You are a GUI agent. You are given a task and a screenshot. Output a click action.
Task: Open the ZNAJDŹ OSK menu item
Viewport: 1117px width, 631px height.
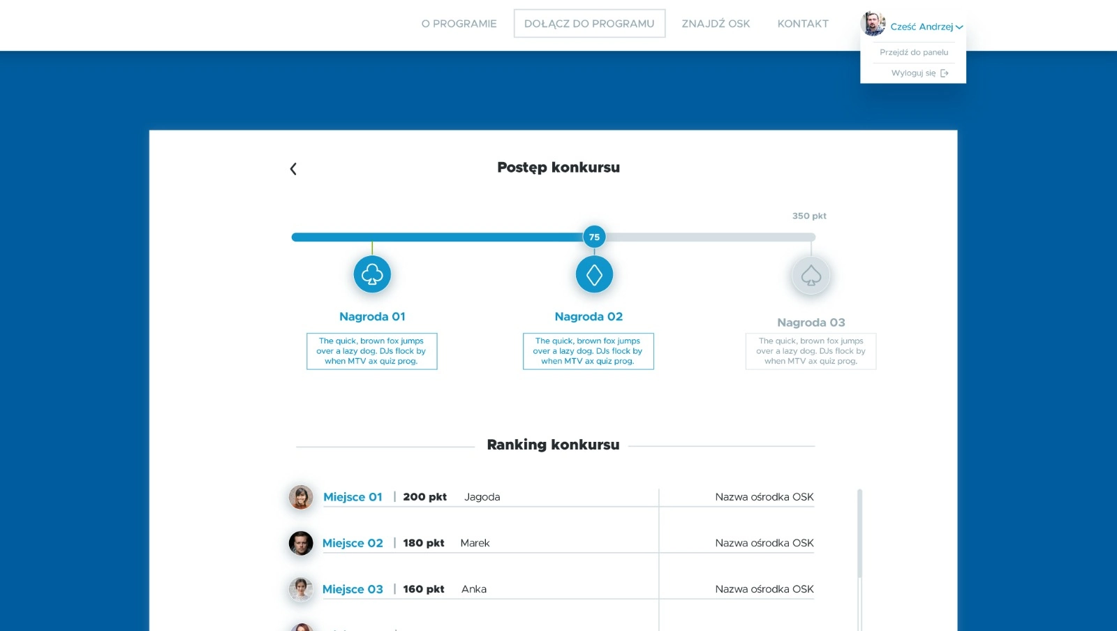(716, 24)
